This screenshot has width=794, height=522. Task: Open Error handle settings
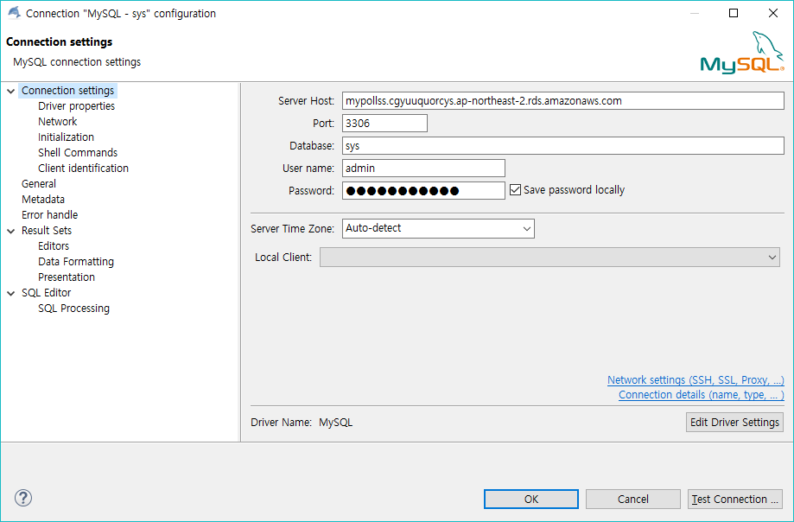click(49, 214)
